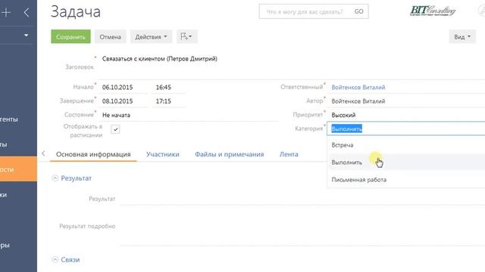Image resolution: width=485 pixels, height=272 pixels.
Task: Save the task with Сохранить button
Action: (x=70, y=37)
